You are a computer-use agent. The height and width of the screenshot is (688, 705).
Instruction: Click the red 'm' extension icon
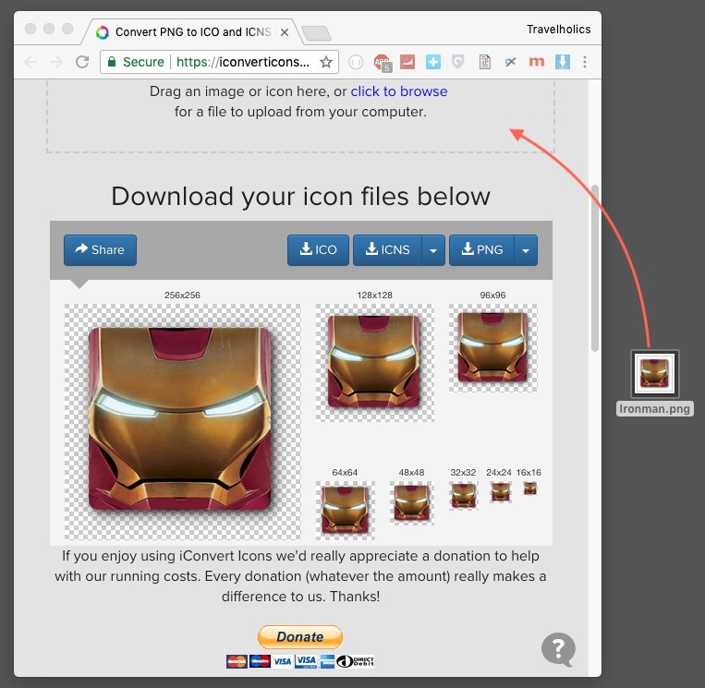point(537,62)
